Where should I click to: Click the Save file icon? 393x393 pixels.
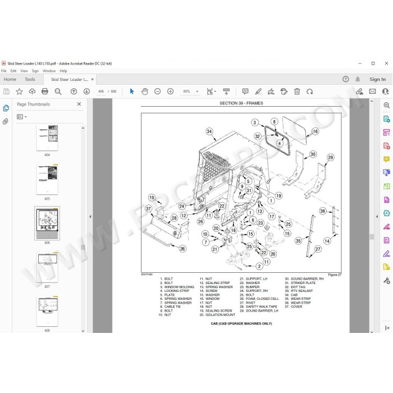pos(6,92)
